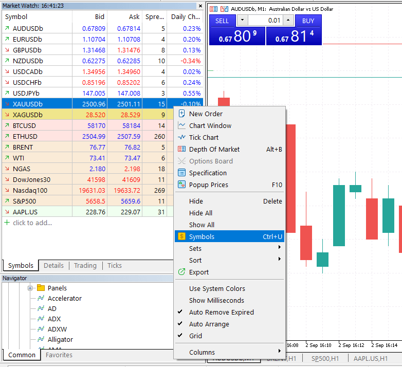Open the volume dropdown arrow next to SELL
The image size is (402, 367).
tap(242, 20)
